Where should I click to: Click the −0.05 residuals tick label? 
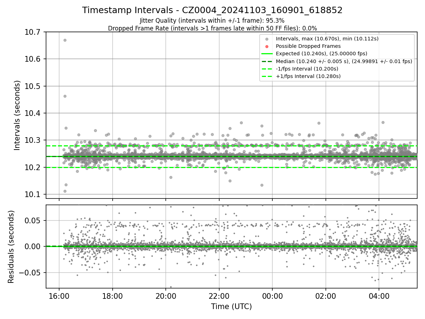pyautogui.click(x=30, y=273)
